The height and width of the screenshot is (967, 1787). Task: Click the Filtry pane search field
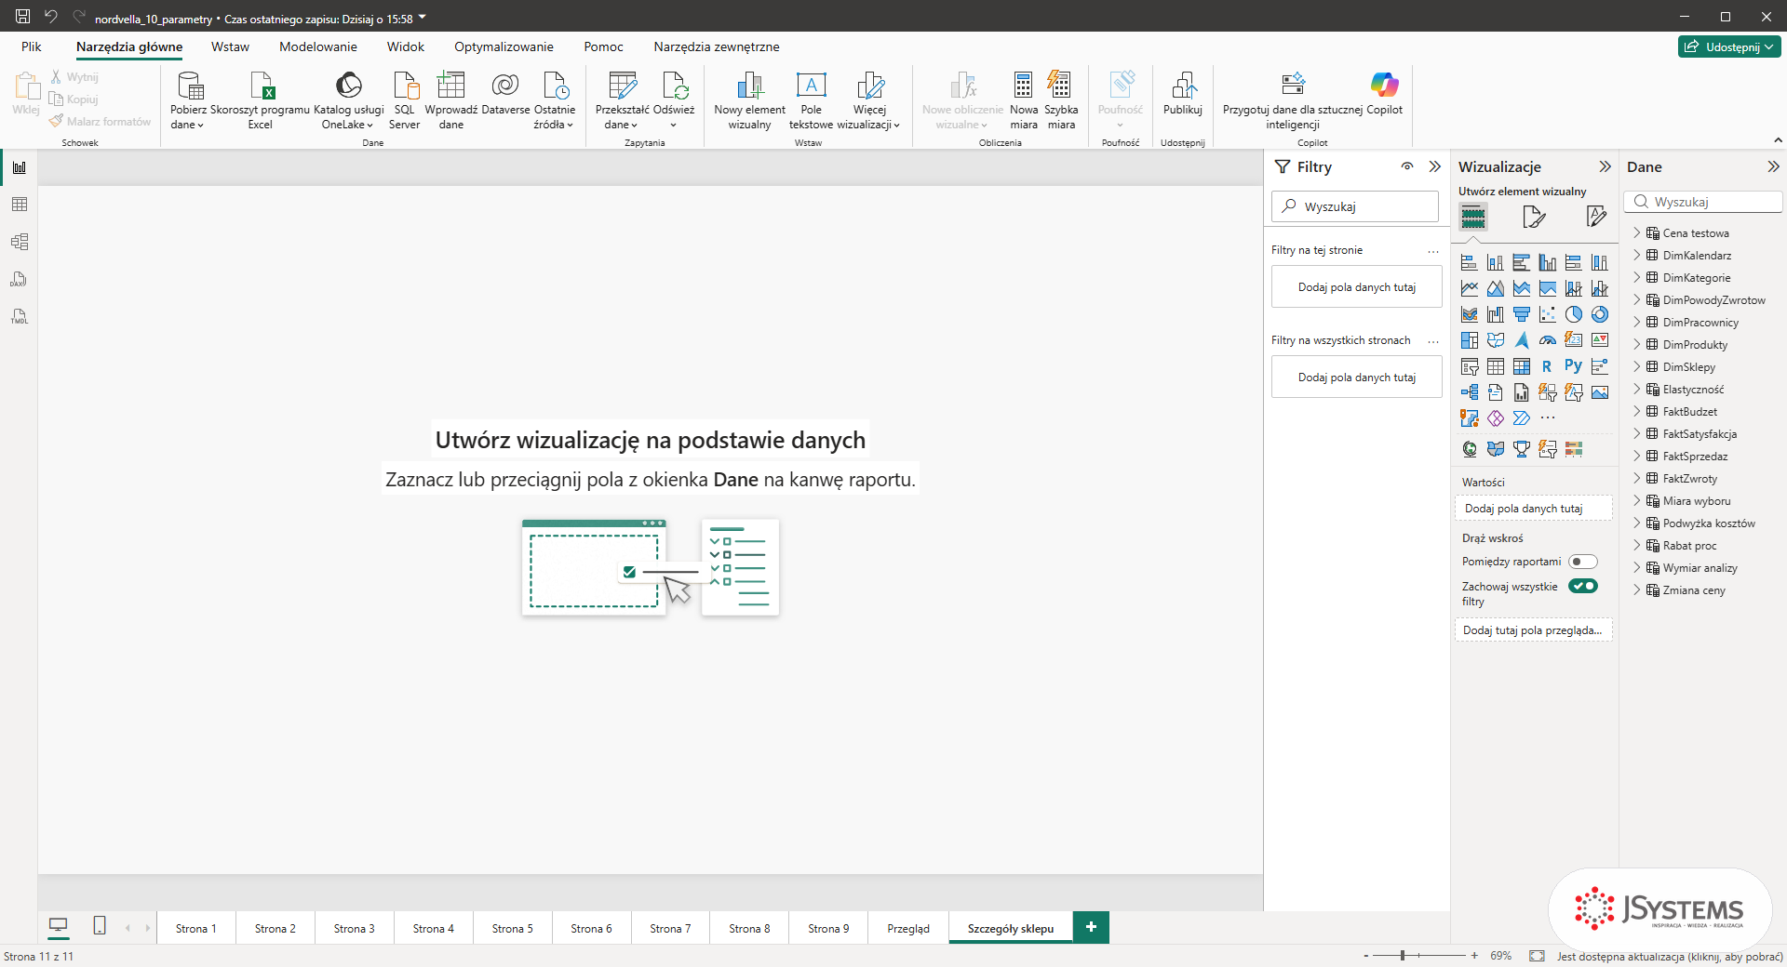(x=1355, y=206)
